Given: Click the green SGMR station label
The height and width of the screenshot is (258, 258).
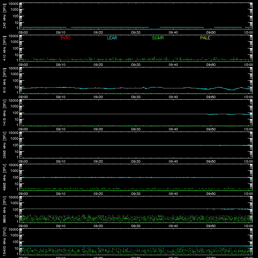Looking at the screenshot, I should click(x=158, y=38).
